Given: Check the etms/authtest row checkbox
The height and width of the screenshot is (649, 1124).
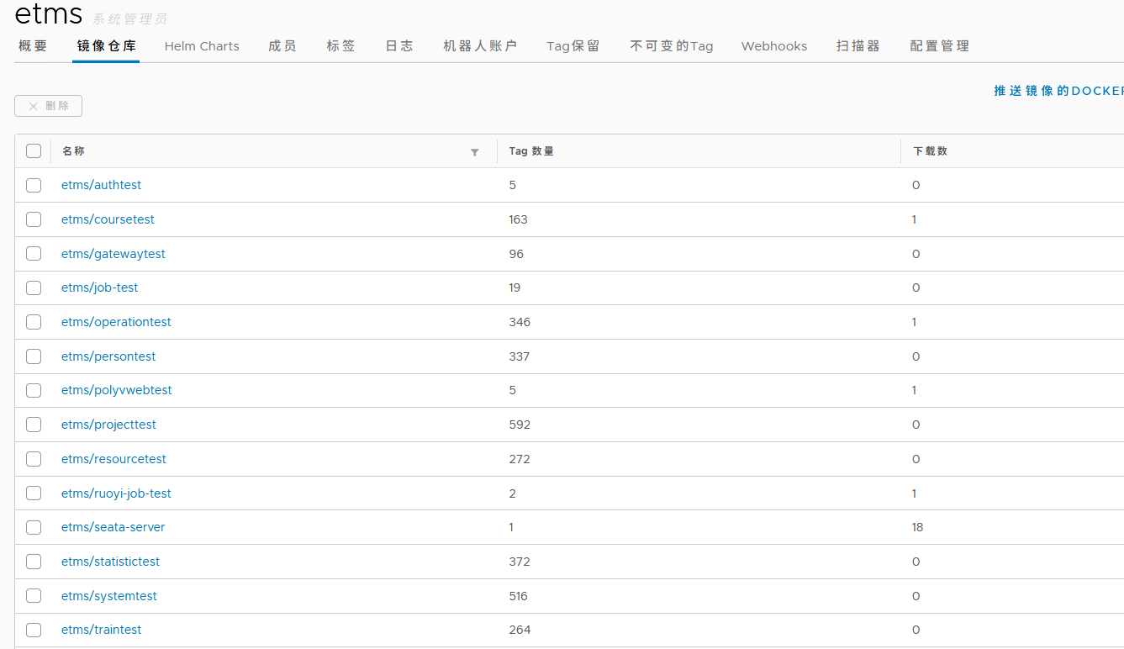Looking at the screenshot, I should point(34,185).
